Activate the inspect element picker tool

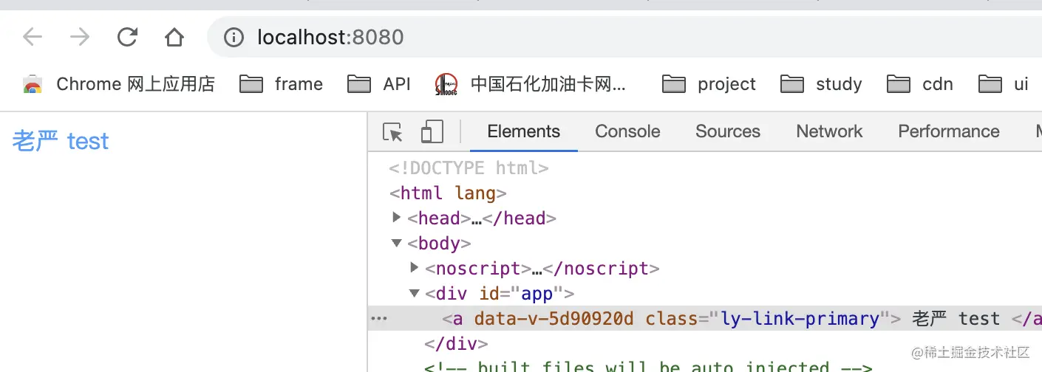[x=393, y=132]
